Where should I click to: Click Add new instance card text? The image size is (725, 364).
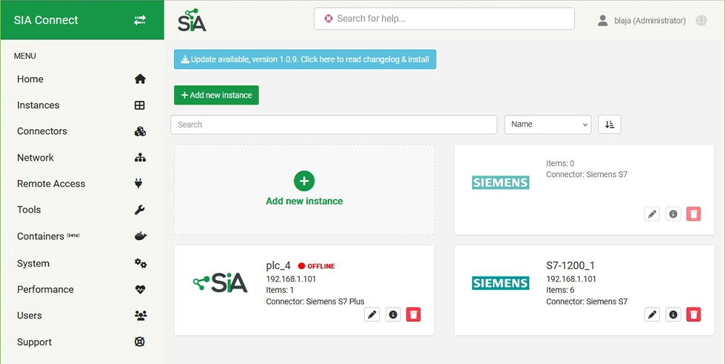click(x=304, y=201)
